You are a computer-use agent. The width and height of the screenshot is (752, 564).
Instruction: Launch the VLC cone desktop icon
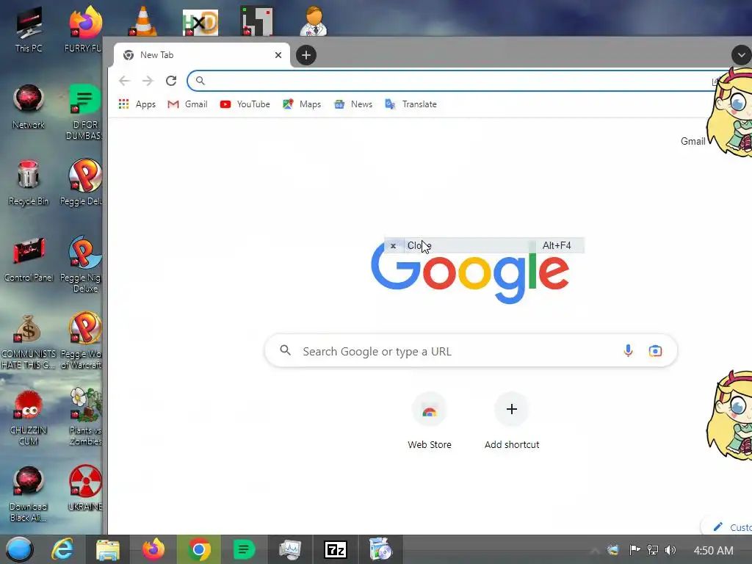click(143, 21)
